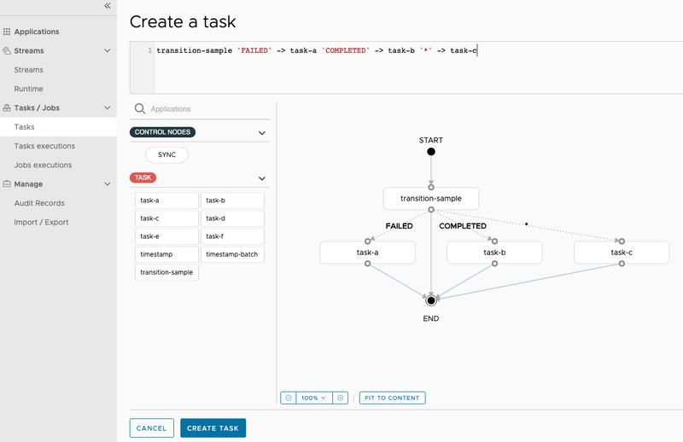The width and height of the screenshot is (683, 442).
Task: Select Tasks in the sidebar
Action: coord(24,127)
